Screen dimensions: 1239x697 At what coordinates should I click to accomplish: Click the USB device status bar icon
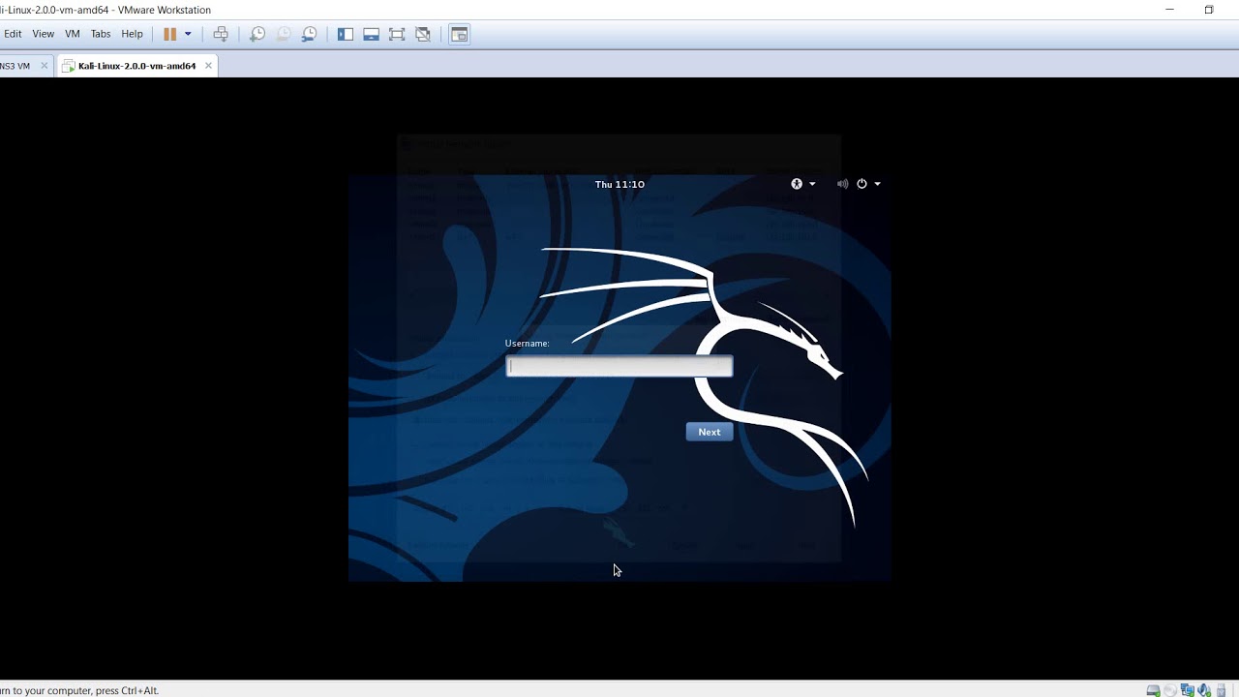(1222, 690)
